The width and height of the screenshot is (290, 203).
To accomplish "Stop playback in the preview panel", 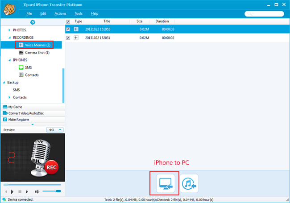I will [20, 192].
